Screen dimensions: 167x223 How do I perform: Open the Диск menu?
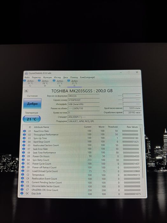tap(66, 77)
